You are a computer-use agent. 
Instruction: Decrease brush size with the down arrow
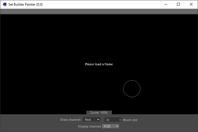pos(120,121)
